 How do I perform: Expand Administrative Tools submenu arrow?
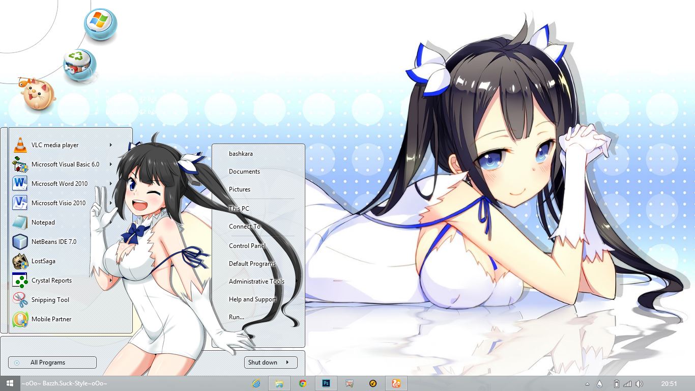[x=297, y=282]
